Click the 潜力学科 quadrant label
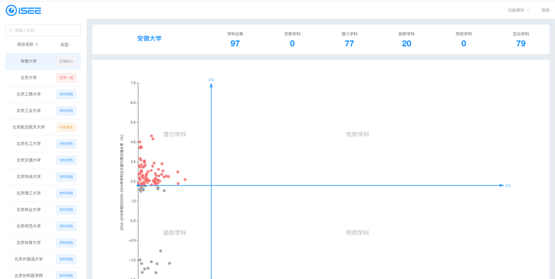Screen dimensions: 555x279 (x=175, y=135)
